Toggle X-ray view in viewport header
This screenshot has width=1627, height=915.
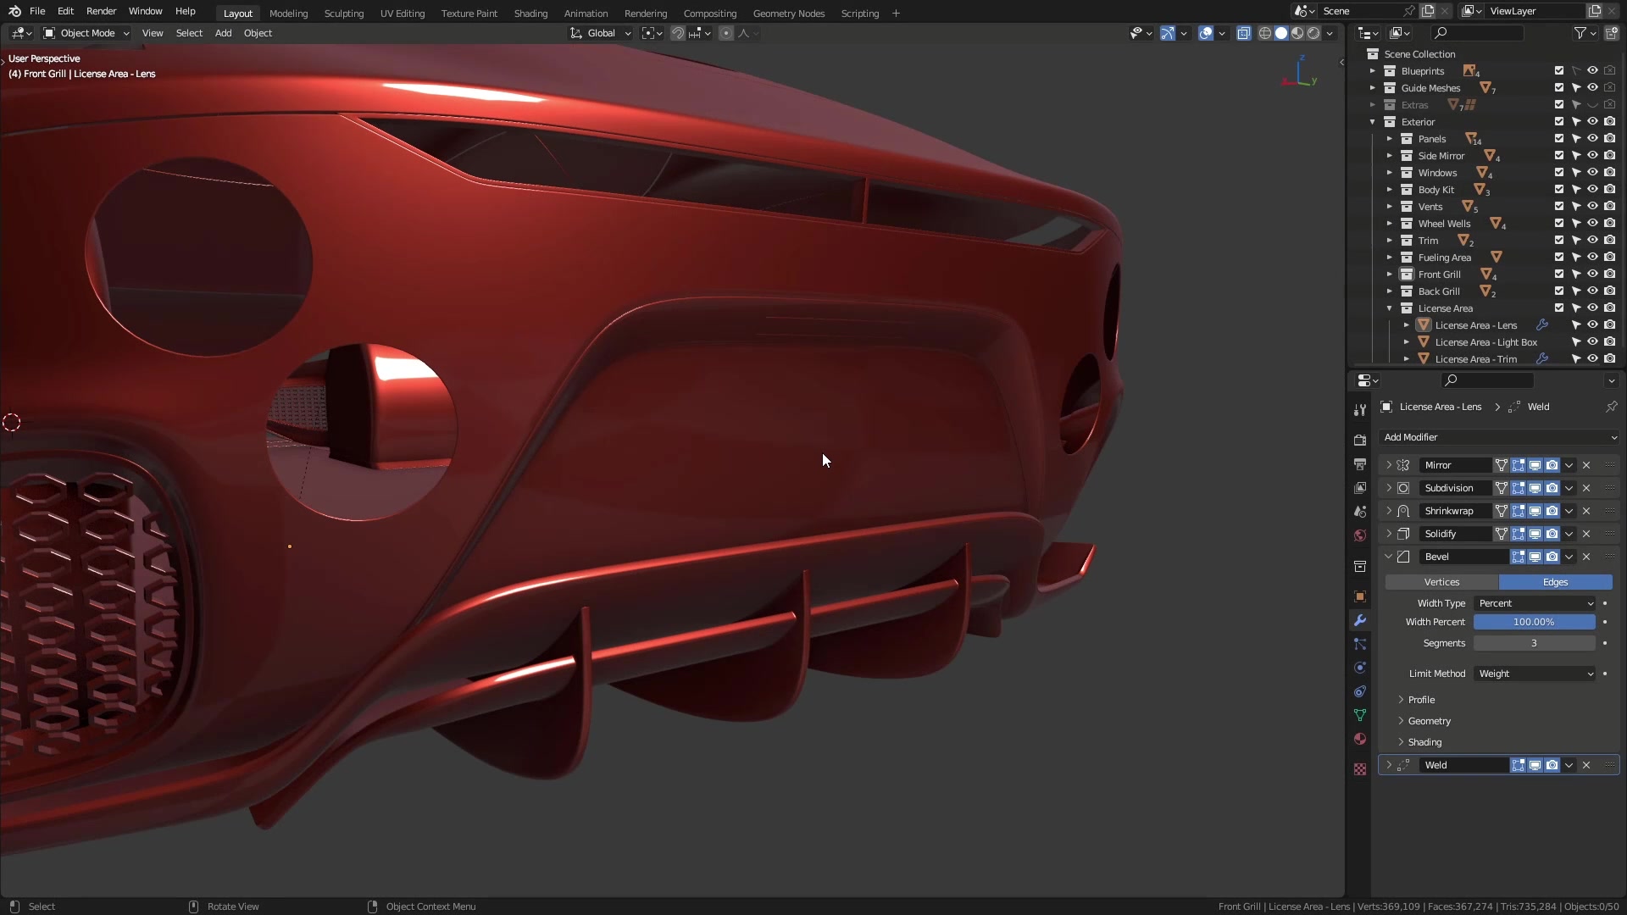(x=1244, y=33)
